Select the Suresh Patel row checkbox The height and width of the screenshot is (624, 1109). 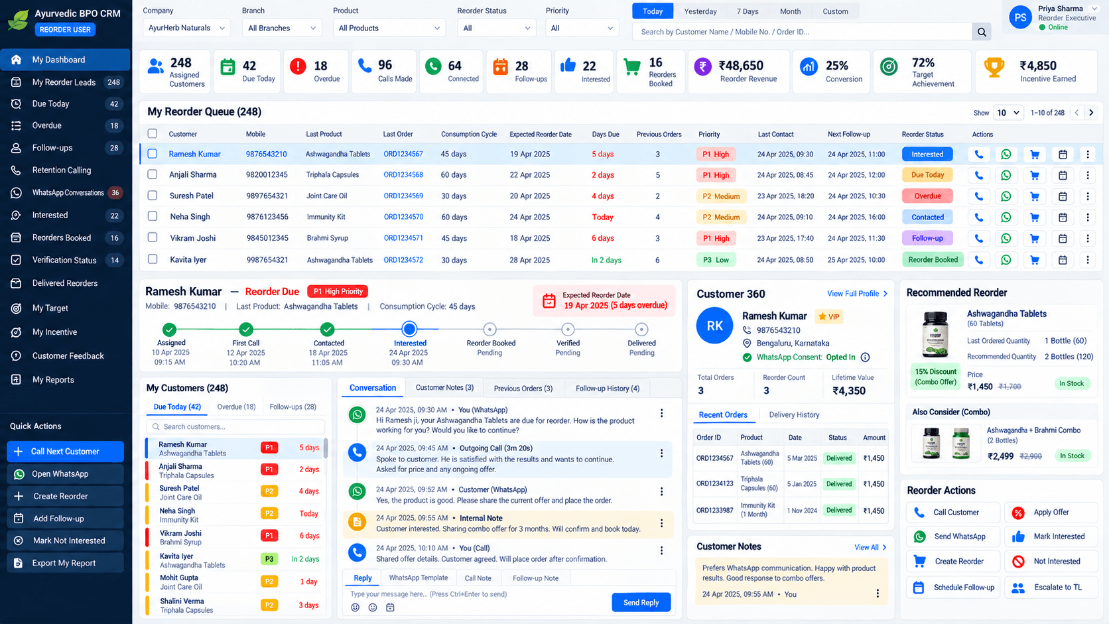(153, 196)
